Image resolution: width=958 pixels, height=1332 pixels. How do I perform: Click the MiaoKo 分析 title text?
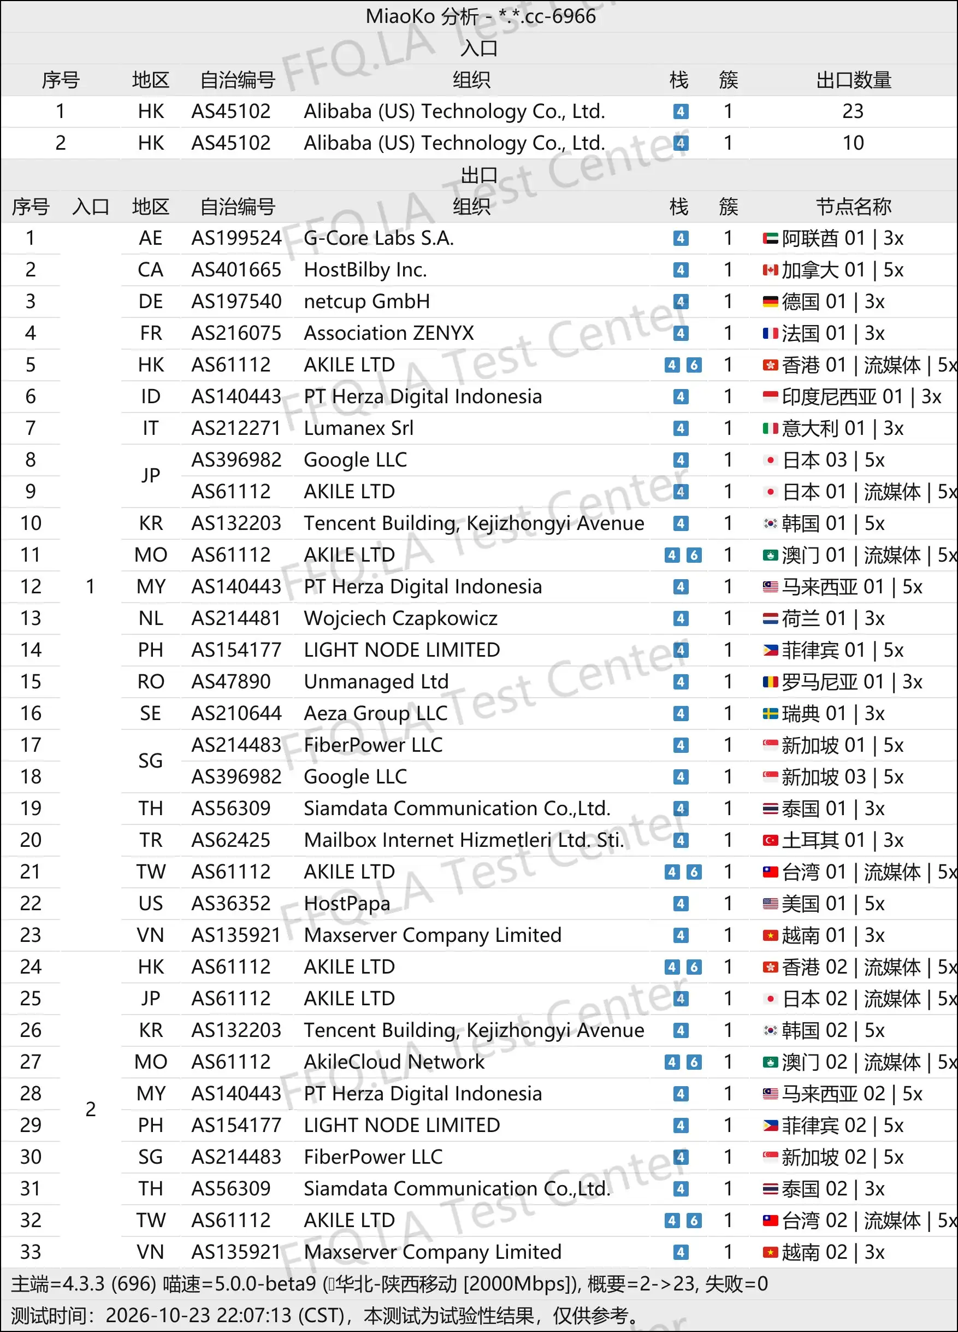point(481,16)
